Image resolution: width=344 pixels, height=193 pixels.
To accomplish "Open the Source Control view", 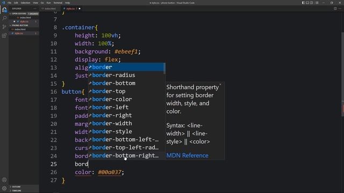I will (4, 27).
